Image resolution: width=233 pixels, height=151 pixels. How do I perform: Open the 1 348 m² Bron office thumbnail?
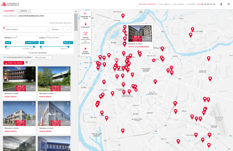pos(54,114)
